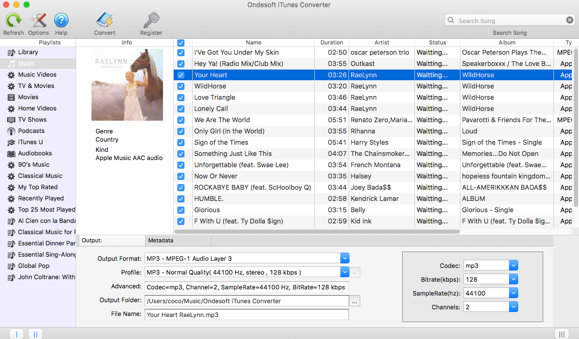Select Podcasts in the Playlists sidebar
Viewport: 579px width, 339px height.
click(x=25, y=130)
